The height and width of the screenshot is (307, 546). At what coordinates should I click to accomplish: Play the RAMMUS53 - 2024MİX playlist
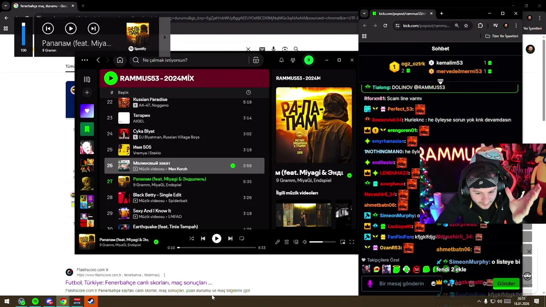click(110, 78)
